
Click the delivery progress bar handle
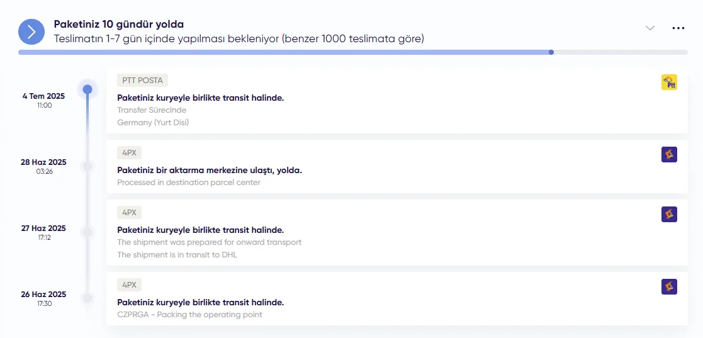pos(551,52)
